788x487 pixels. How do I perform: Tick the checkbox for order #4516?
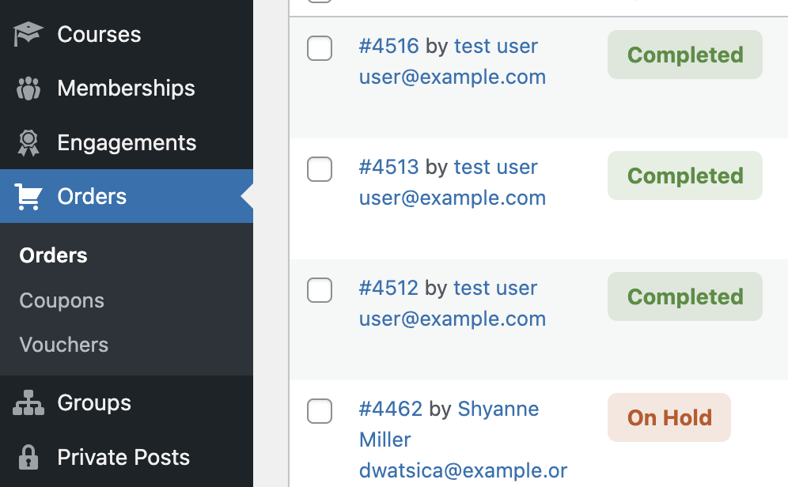pyautogui.click(x=320, y=48)
